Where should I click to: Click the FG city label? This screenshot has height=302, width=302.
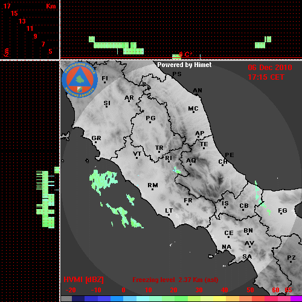[x=283, y=211]
